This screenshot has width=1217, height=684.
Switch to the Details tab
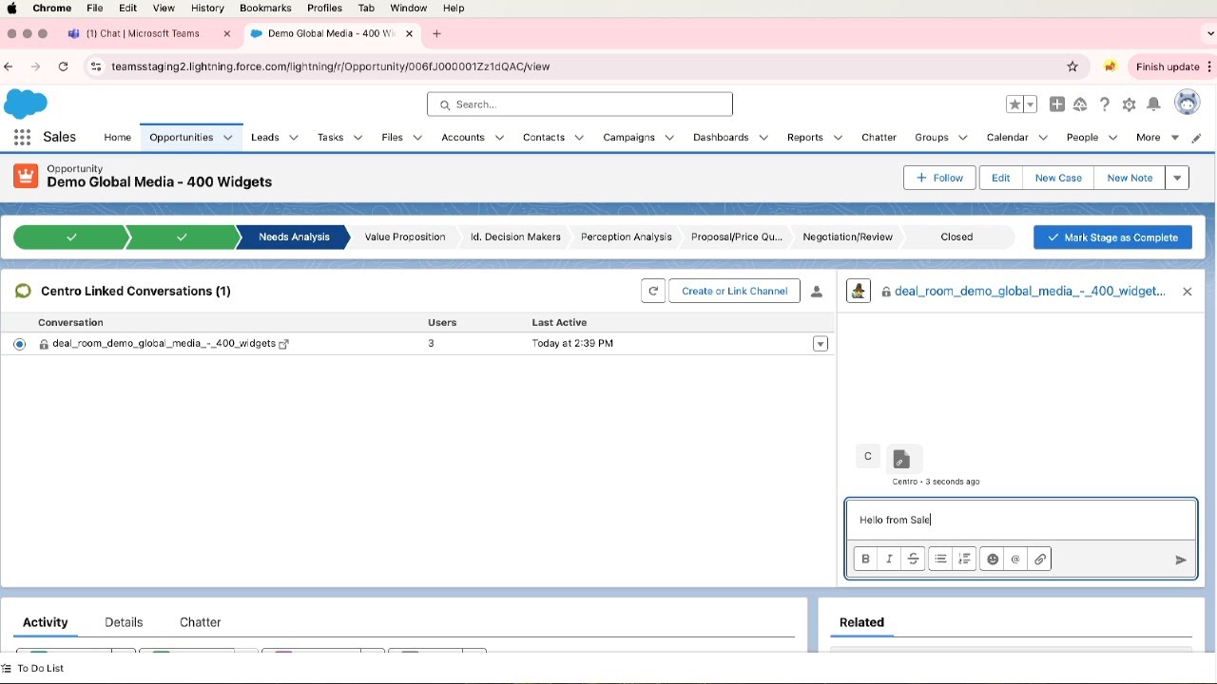click(x=124, y=622)
